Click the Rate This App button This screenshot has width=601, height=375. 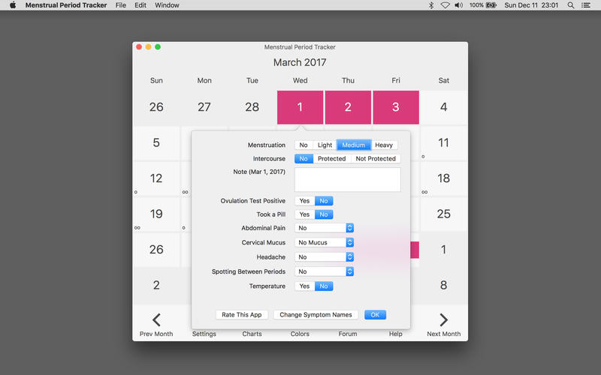click(x=241, y=315)
